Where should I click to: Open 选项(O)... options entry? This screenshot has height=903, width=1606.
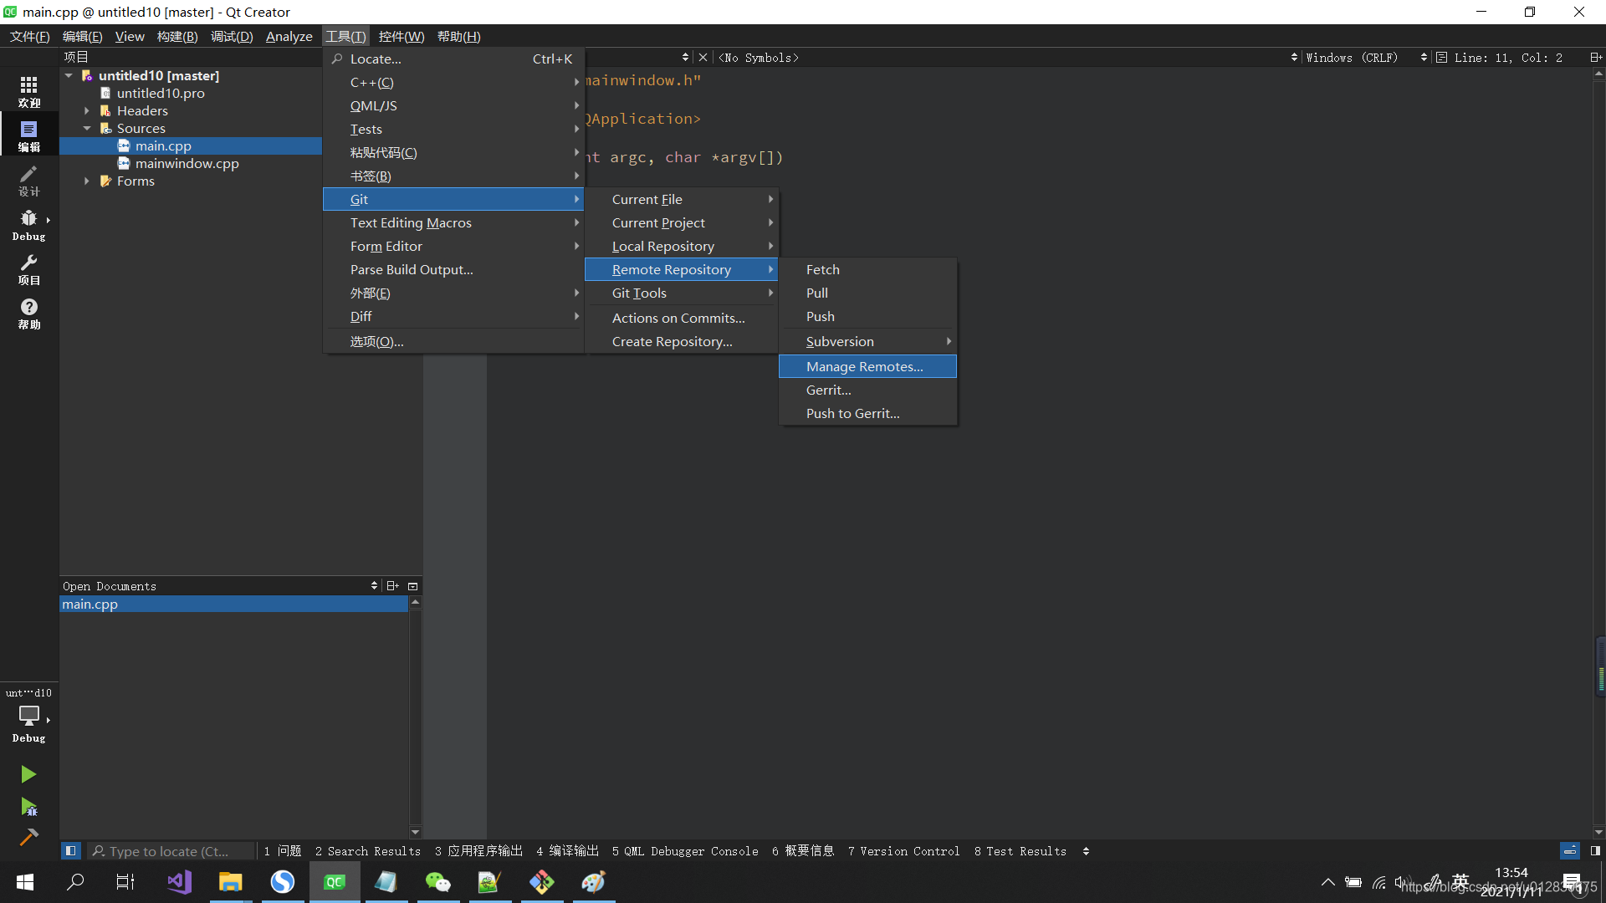pyautogui.click(x=453, y=341)
